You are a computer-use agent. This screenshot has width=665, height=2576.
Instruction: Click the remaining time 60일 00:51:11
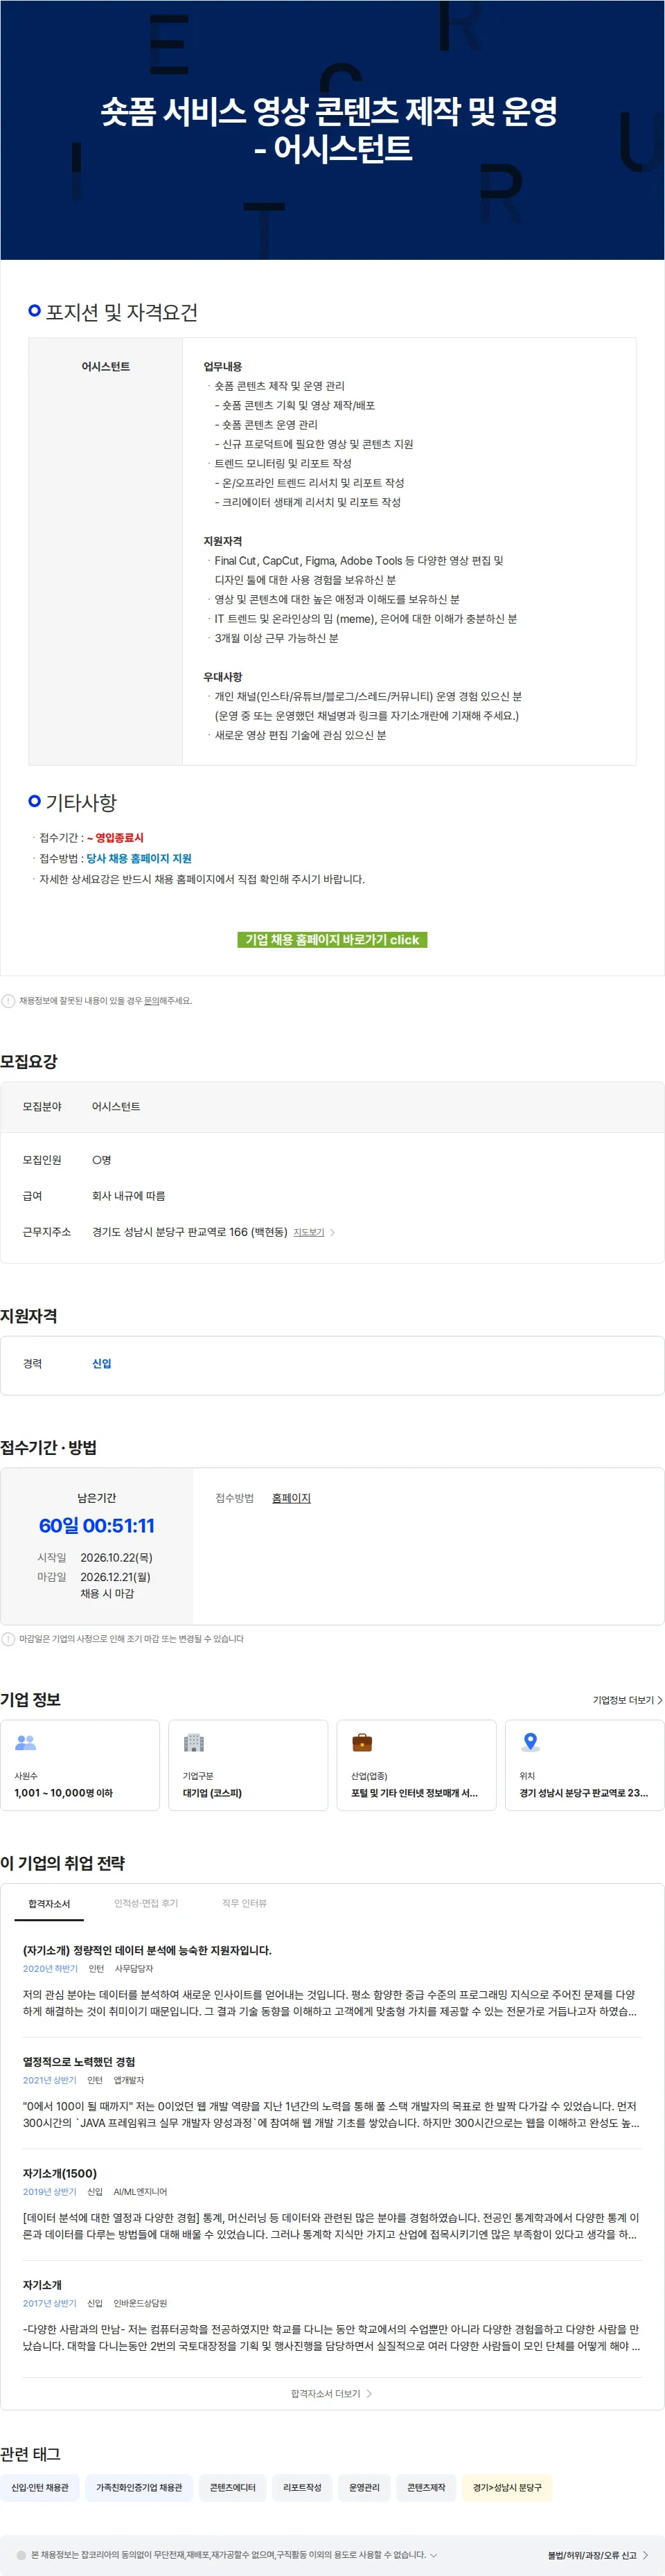[97, 1526]
